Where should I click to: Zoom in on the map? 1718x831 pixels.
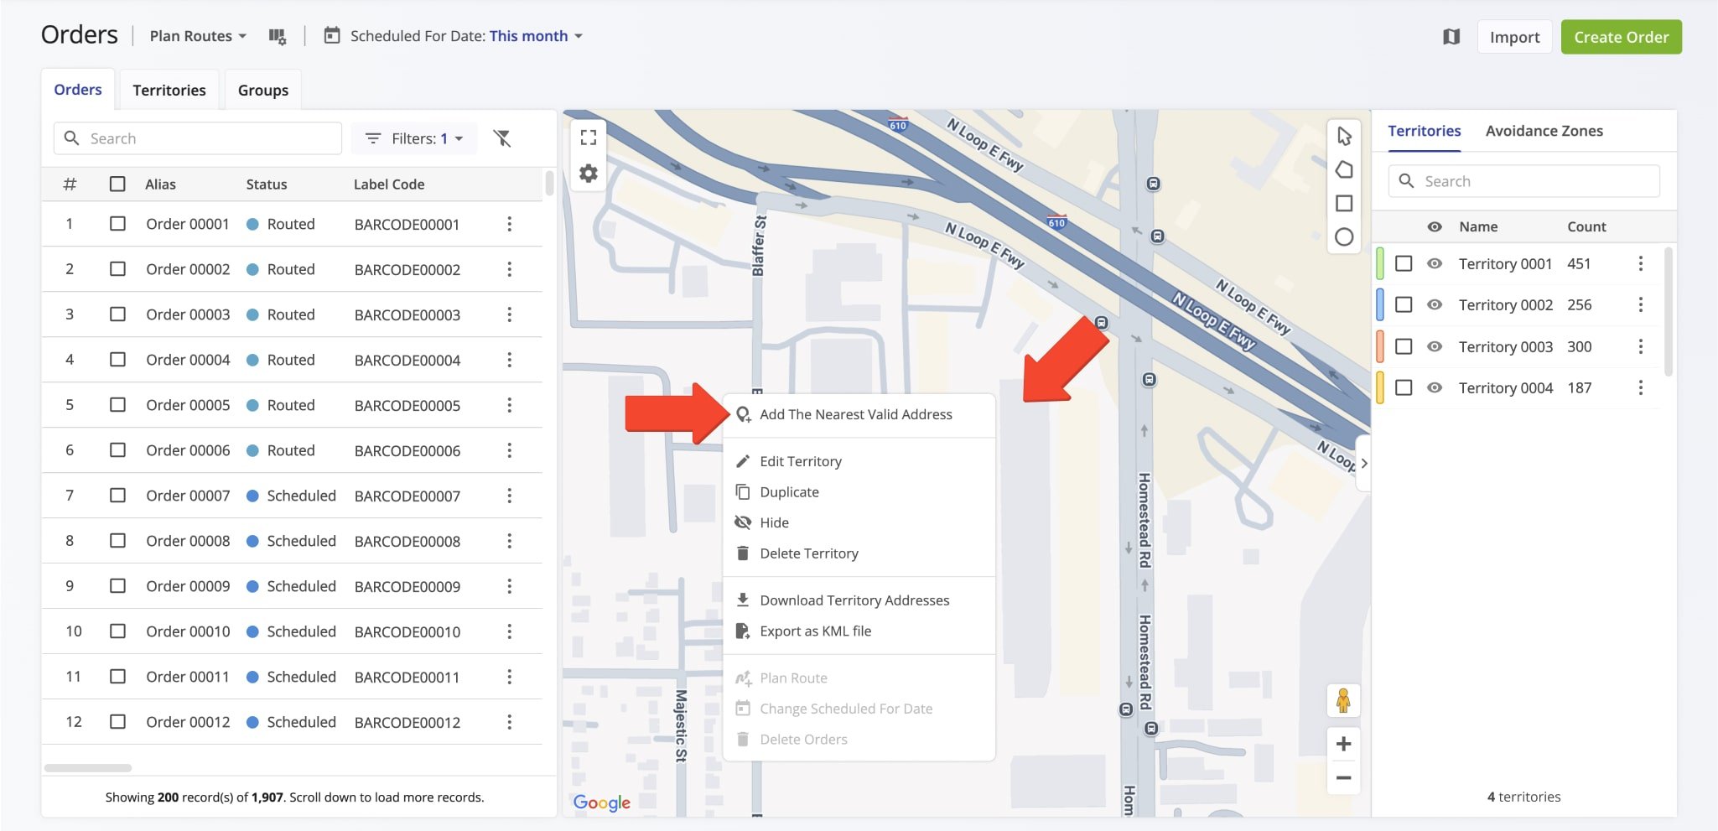(1343, 744)
